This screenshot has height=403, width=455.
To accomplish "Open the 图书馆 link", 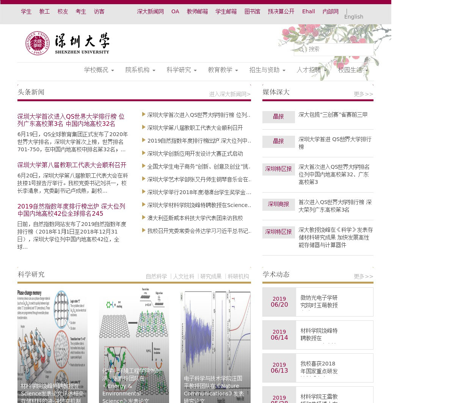I will pos(252,12).
